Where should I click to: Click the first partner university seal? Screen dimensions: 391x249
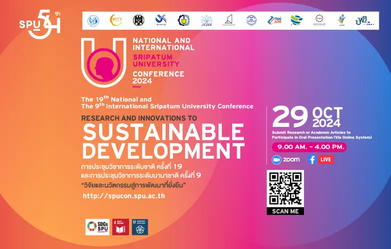(93, 20)
